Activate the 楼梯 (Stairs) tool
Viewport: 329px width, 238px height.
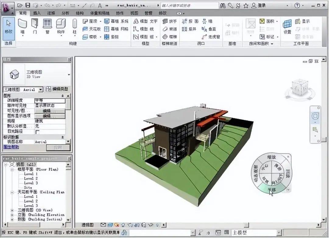(170, 37)
